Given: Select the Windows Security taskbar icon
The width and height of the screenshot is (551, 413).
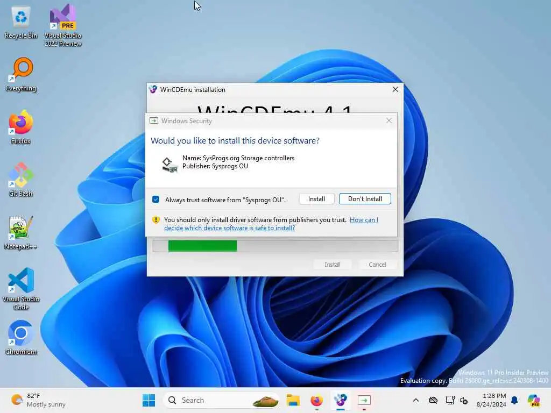Looking at the screenshot, I should coord(364,400).
